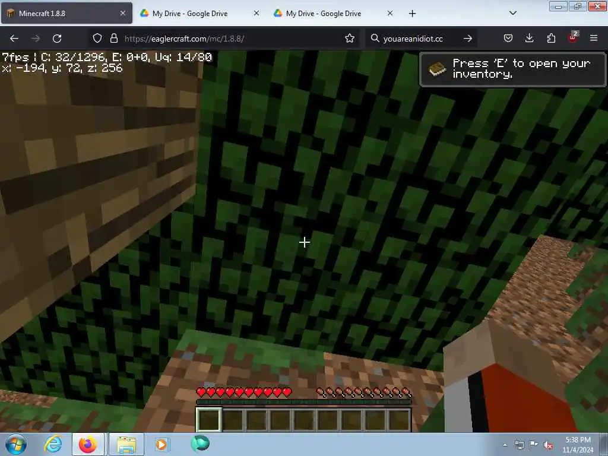Open a new browser tab
This screenshot has height=456, width=608.
[412, 14]
